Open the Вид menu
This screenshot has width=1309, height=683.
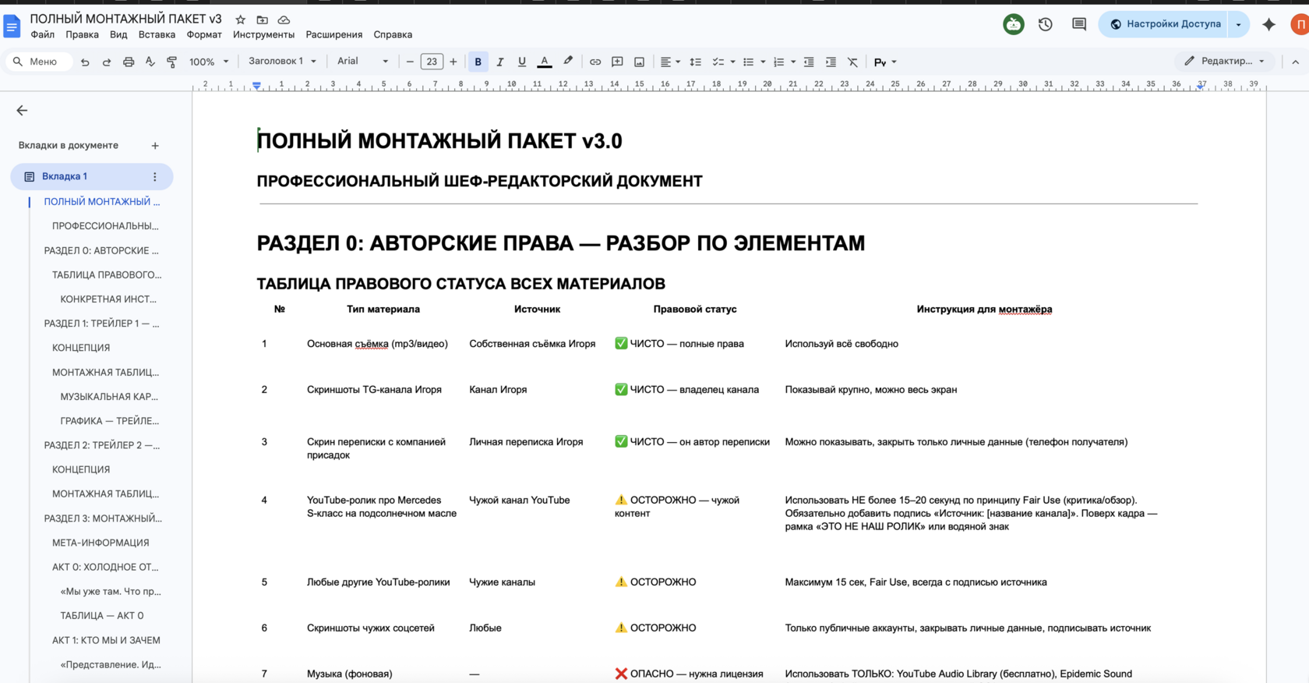point(118,34)
